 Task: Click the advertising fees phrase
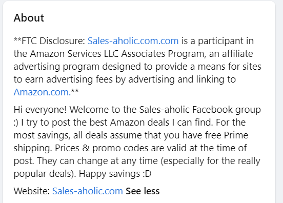[79, 79]
